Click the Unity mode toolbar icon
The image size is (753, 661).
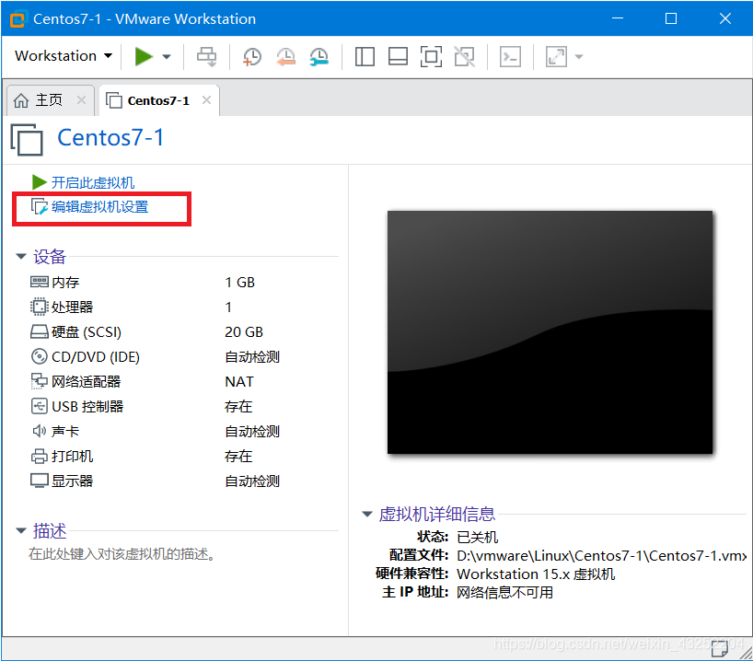[464, 57]
